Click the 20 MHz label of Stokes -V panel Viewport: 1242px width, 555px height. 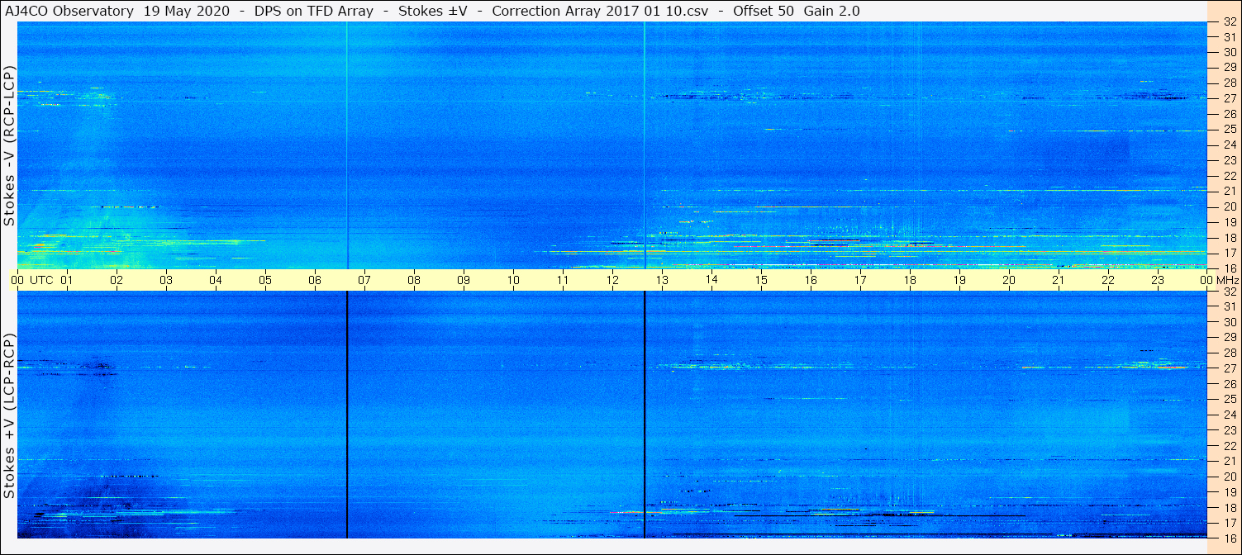click(1229, 206)
